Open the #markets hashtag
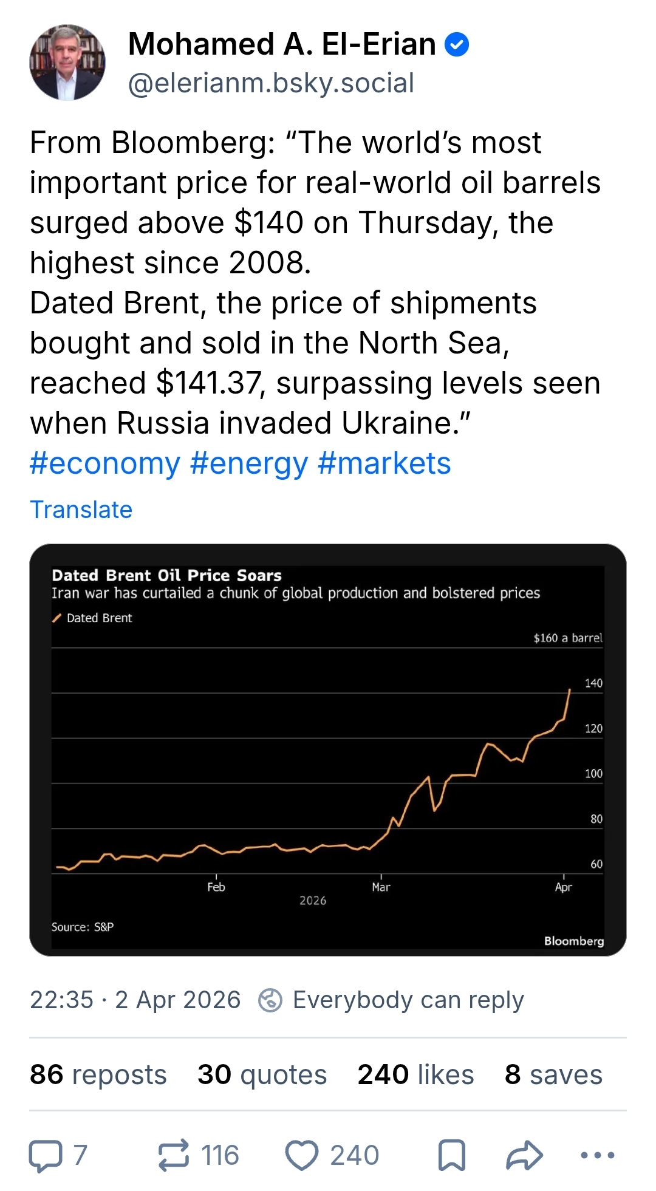The height and width of the screenshot is (1191, 656). pyautogui.click(x=384, y=463)
